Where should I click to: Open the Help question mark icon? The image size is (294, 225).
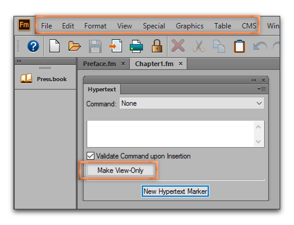33,46
